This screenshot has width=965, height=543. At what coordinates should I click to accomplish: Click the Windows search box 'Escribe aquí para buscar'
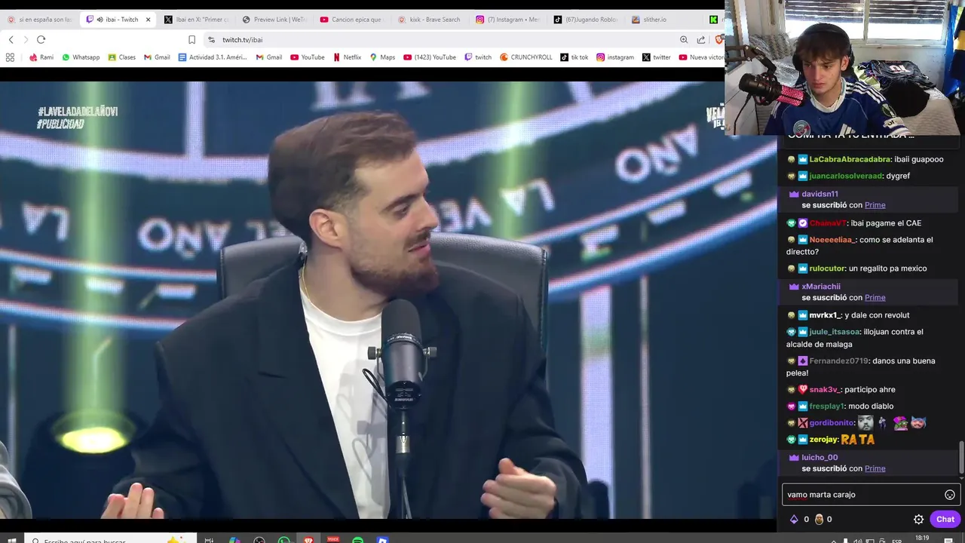(111, 540)
